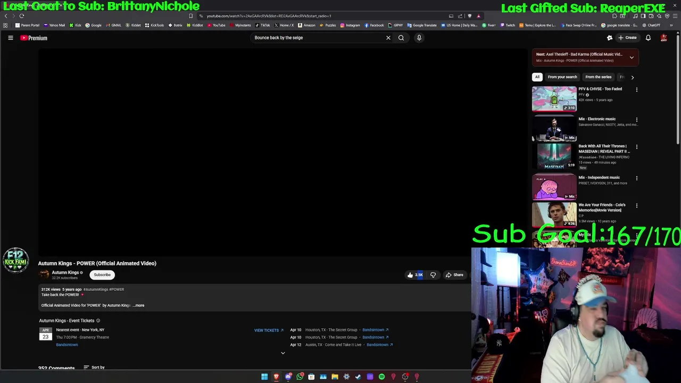The height and width of the screenshot is (383, 681).
Task: Open options for 'We Are Your Friends' video
Action: tap(637, 205)
